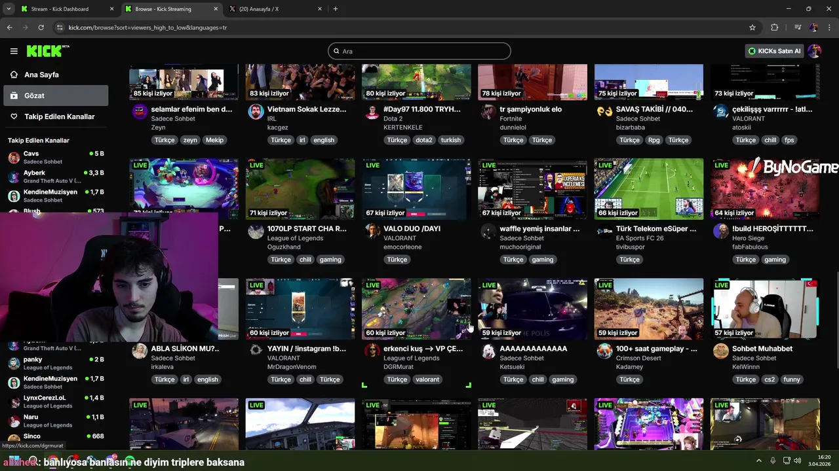Open the Hero Siege stream thumbnail
Image resolution: width=839 pixels, height=471 pixels.
click(765, 189)
